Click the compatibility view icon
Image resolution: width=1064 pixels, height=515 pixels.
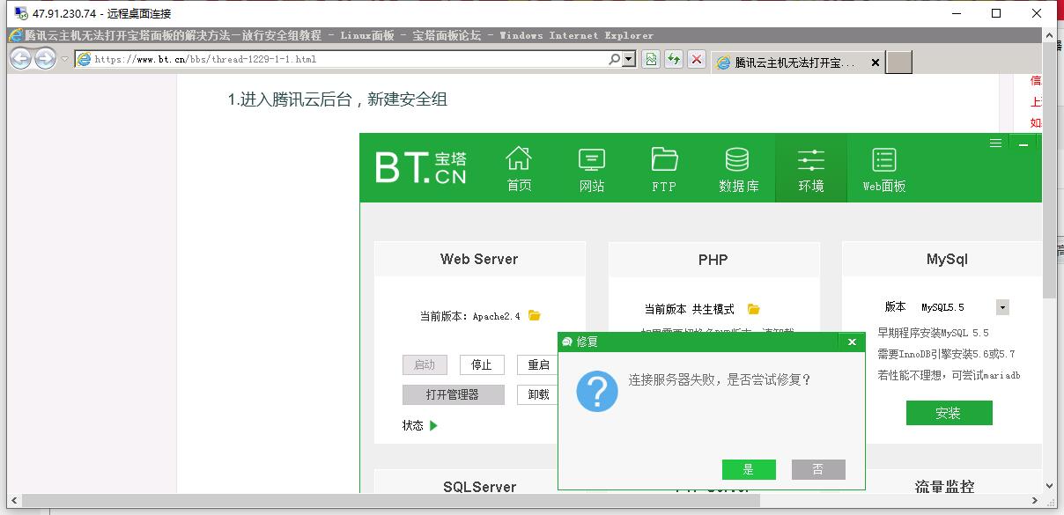(651, 59)
